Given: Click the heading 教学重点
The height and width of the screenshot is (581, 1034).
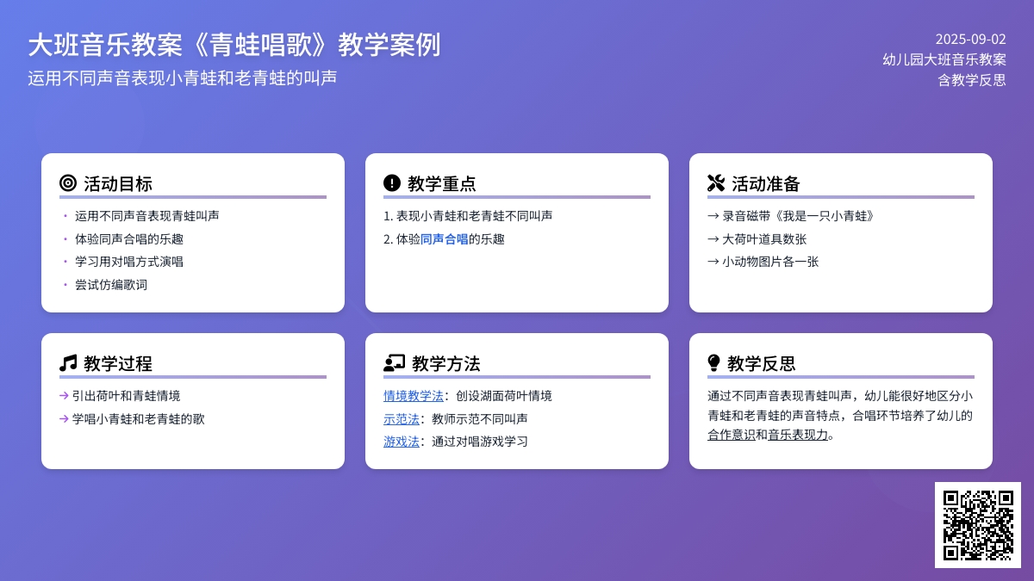Looking at the screenshot, I should coord(442,183).
